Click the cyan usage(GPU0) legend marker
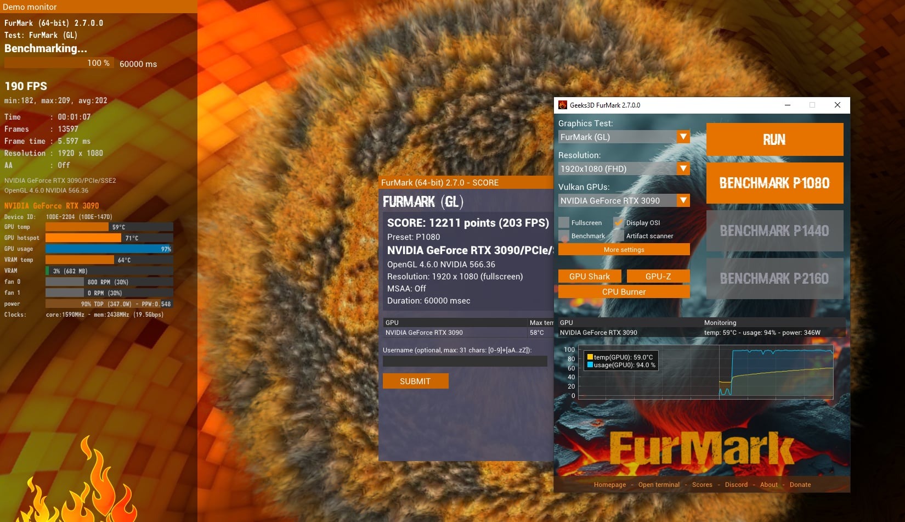The height and width of the screenshot is (522, 905). 590,364
